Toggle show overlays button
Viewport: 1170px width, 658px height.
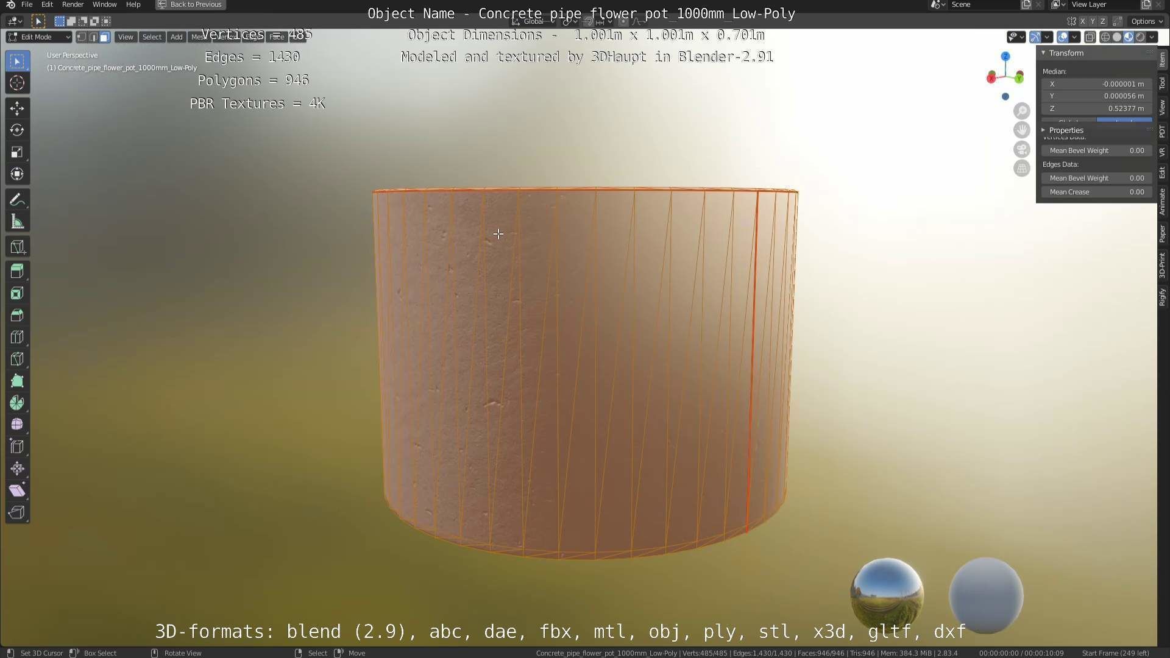pos(1063,37)
